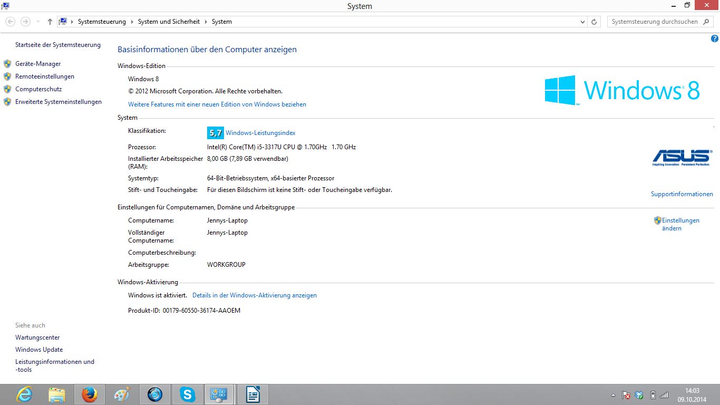Open the network signal tray icon
720x405 pixels.
(x=664, y=395)
